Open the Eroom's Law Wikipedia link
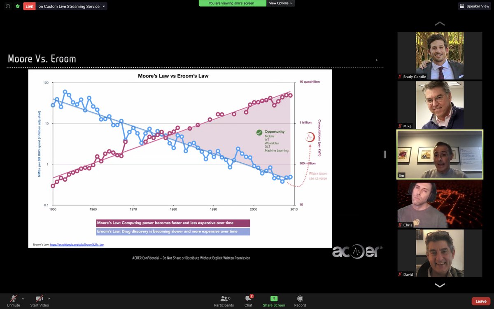 pos(77,244)
